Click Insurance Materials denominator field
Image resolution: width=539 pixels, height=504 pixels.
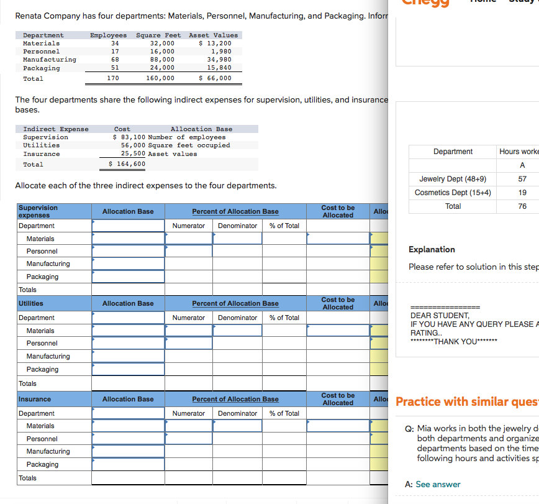[237, 426]
